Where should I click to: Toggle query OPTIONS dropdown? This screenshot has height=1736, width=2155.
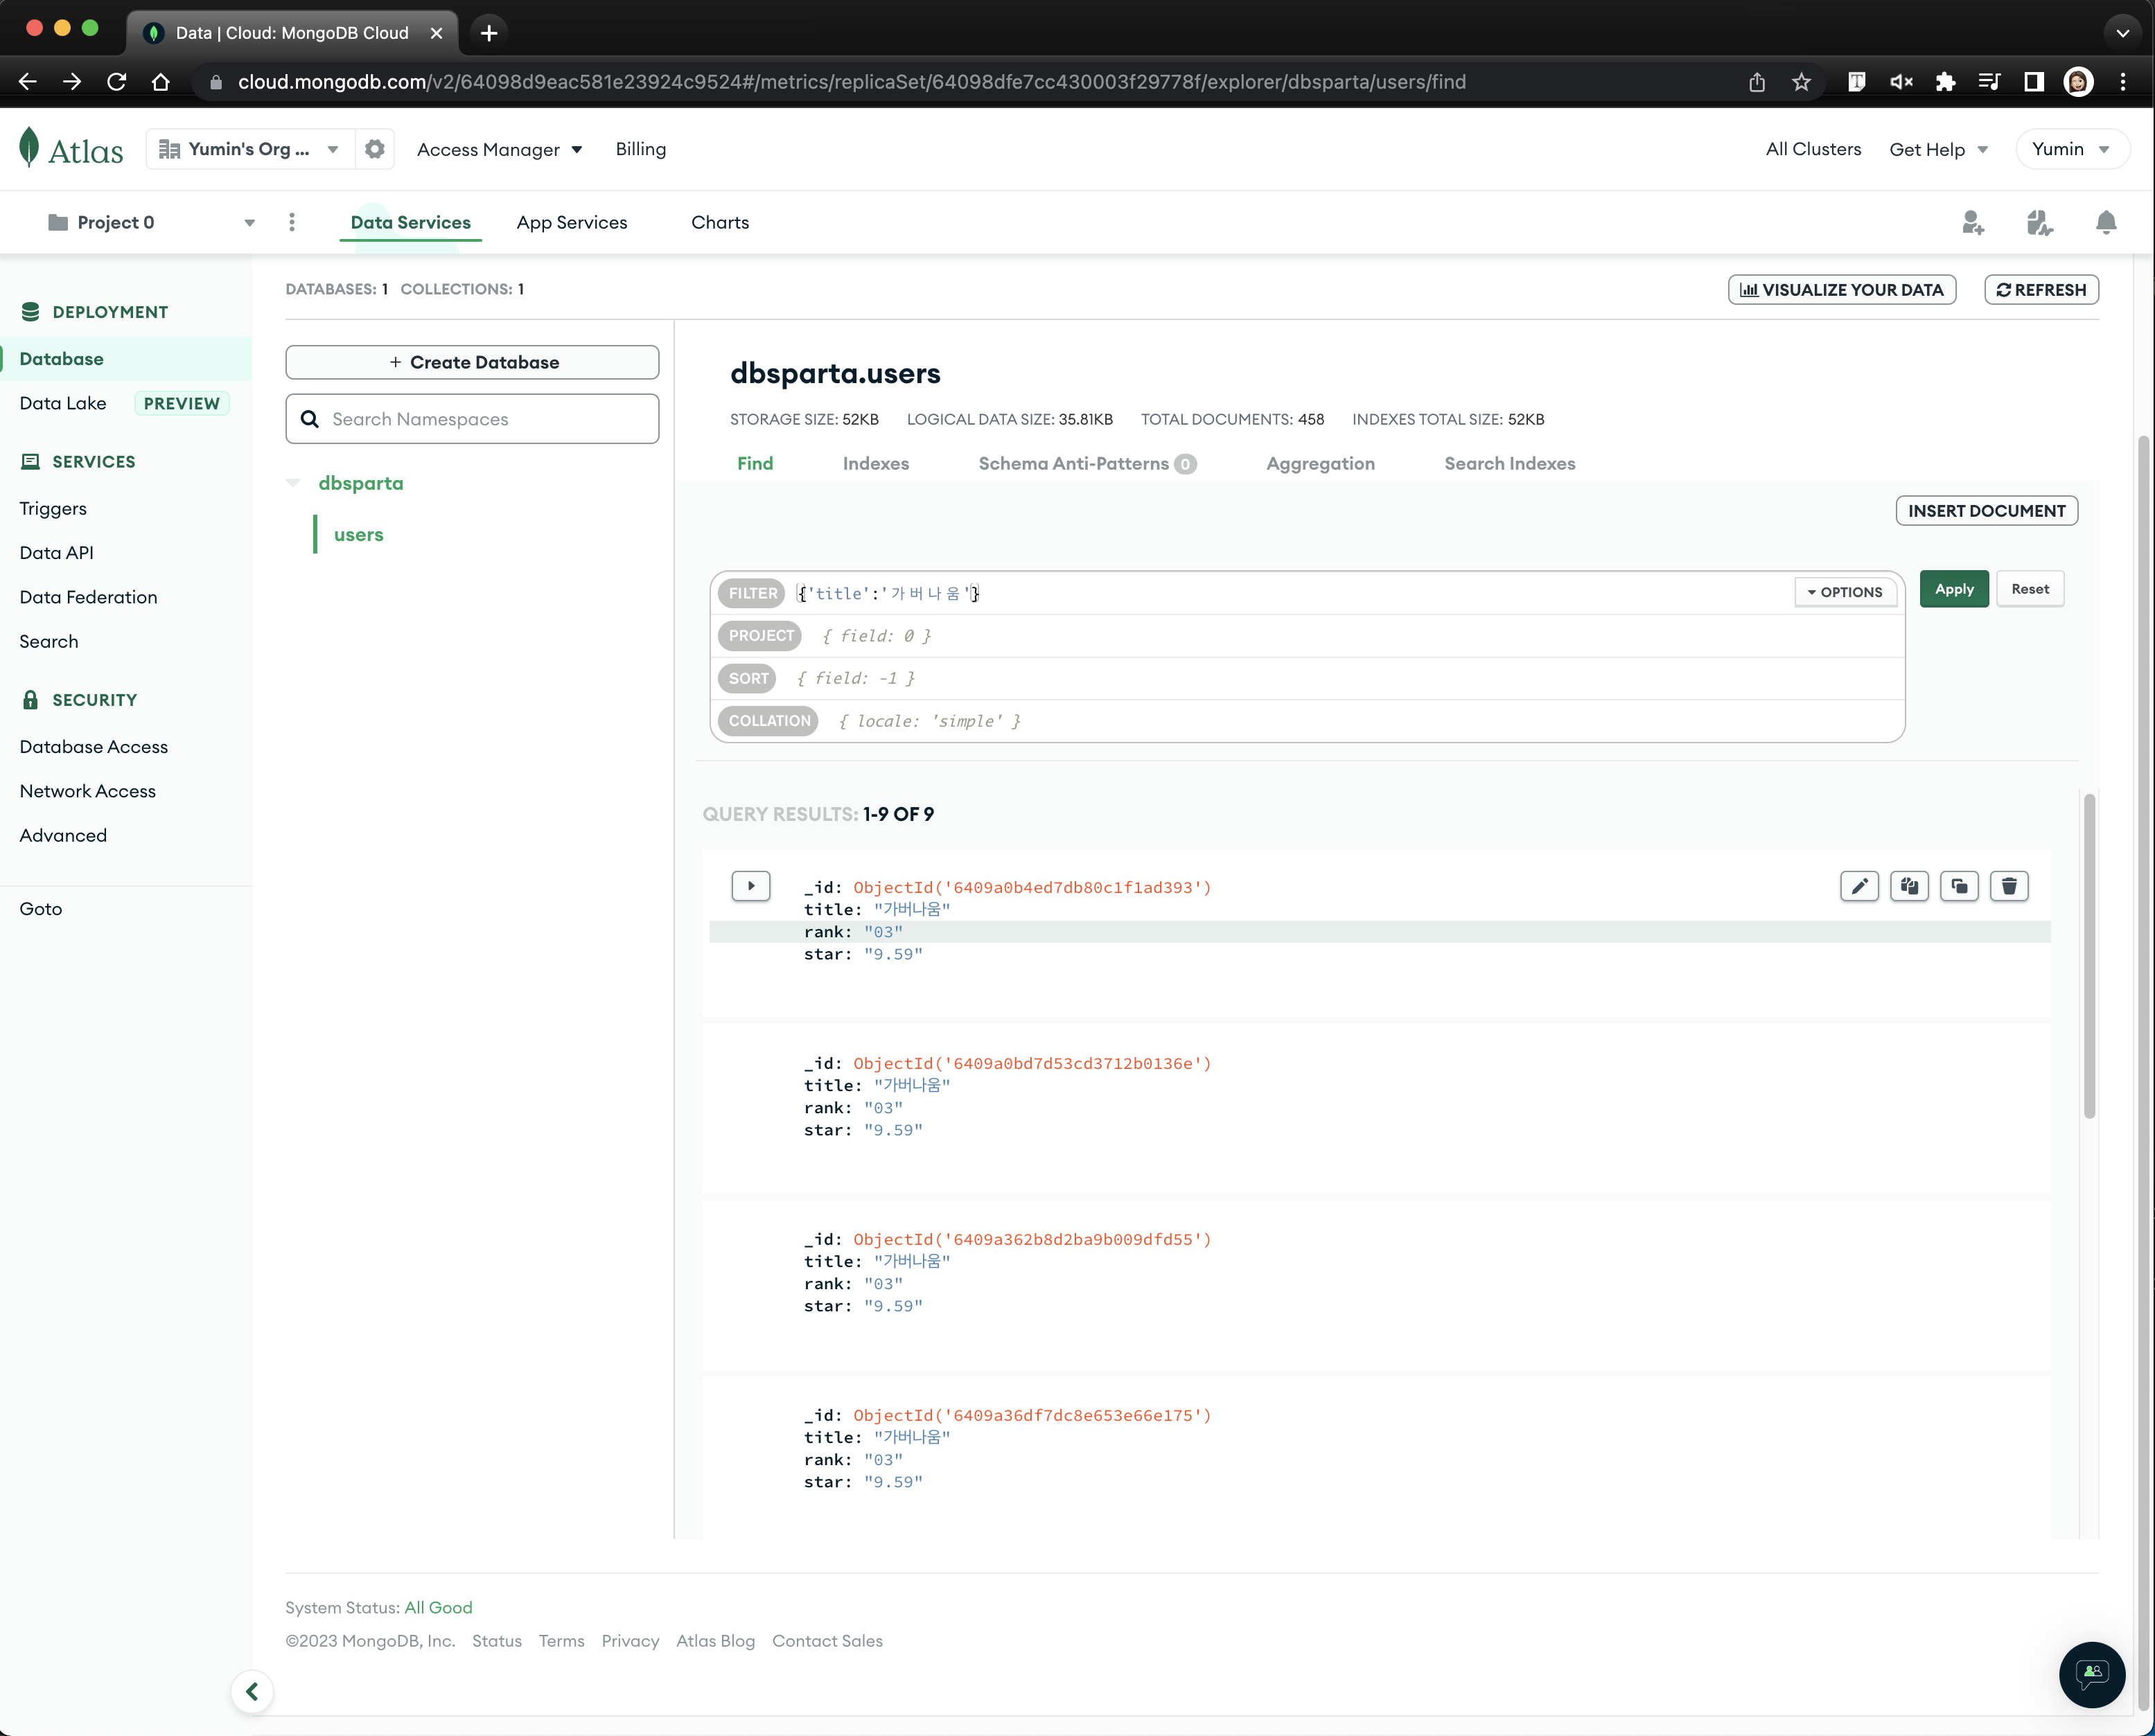[x=1845, y=592]
